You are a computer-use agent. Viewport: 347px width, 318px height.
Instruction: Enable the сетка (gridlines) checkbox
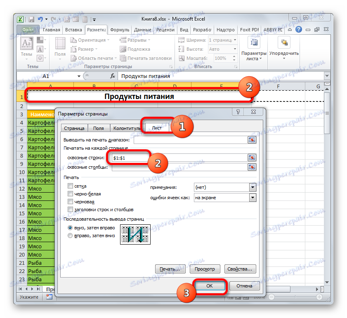click(70, 186)
